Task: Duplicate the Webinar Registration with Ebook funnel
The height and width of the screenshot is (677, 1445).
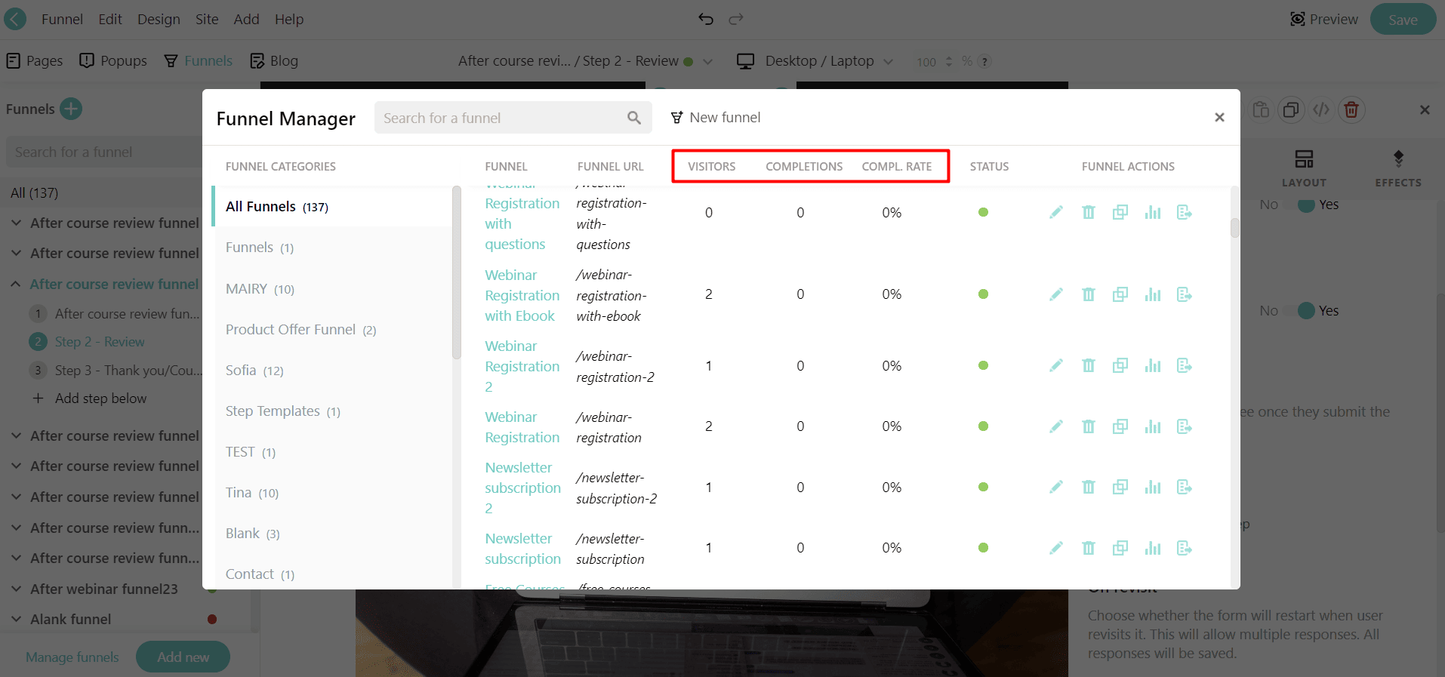Action: pyautogui.click(x=1120, y=294)
